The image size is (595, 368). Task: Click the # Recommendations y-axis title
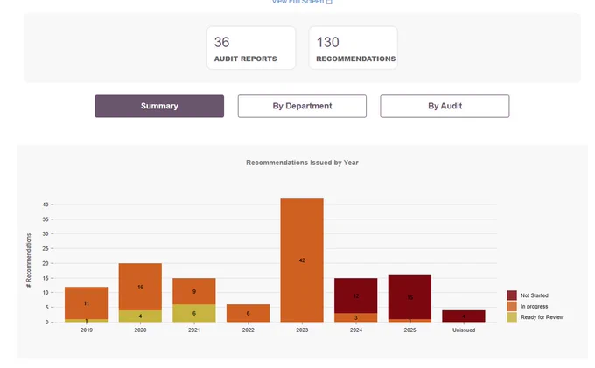pos(29,260)
